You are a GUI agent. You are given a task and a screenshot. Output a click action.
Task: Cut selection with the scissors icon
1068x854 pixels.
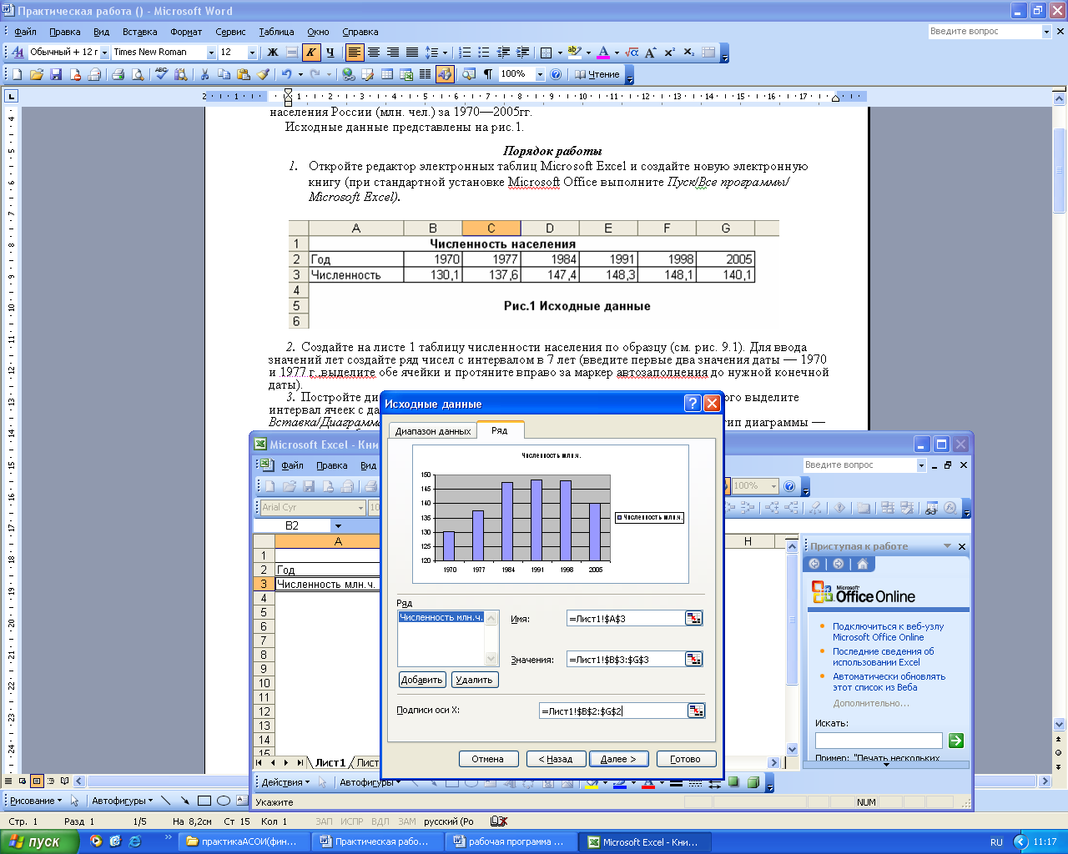(x=204, y=74)
